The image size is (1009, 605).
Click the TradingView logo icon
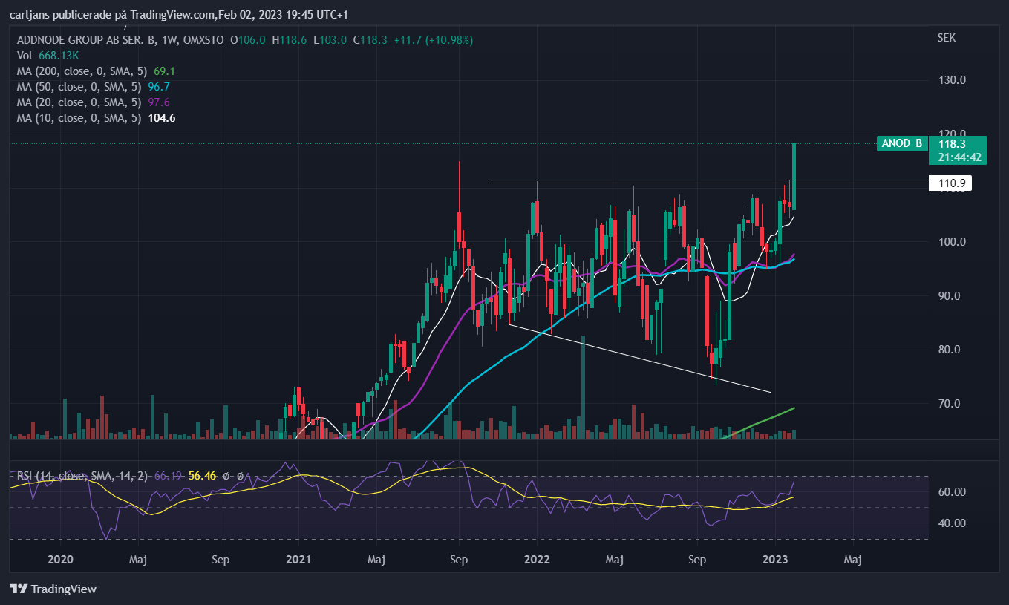coord(19,589)
